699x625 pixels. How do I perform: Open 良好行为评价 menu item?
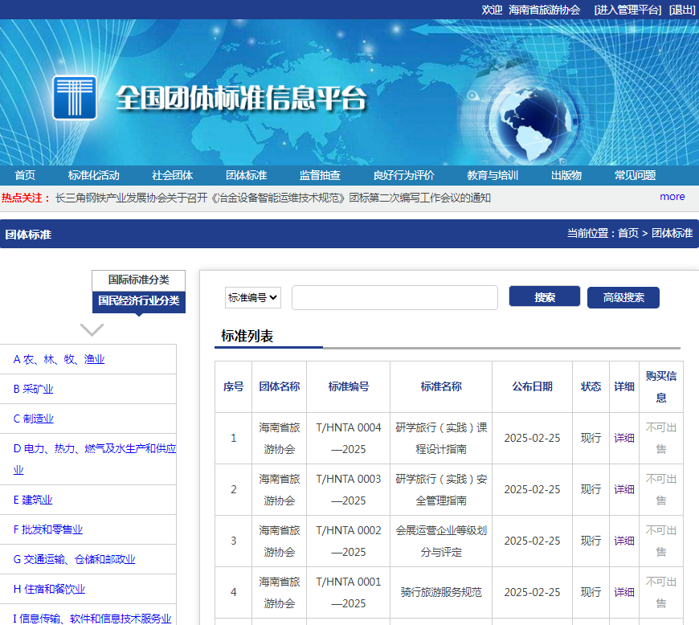[x=404, y=175]
